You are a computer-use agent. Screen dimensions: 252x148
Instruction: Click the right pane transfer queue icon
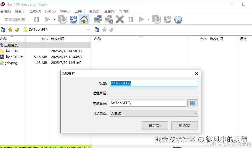[x=156, y=19]
